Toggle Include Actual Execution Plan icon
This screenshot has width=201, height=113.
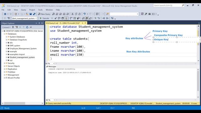(x=71, y=18)
